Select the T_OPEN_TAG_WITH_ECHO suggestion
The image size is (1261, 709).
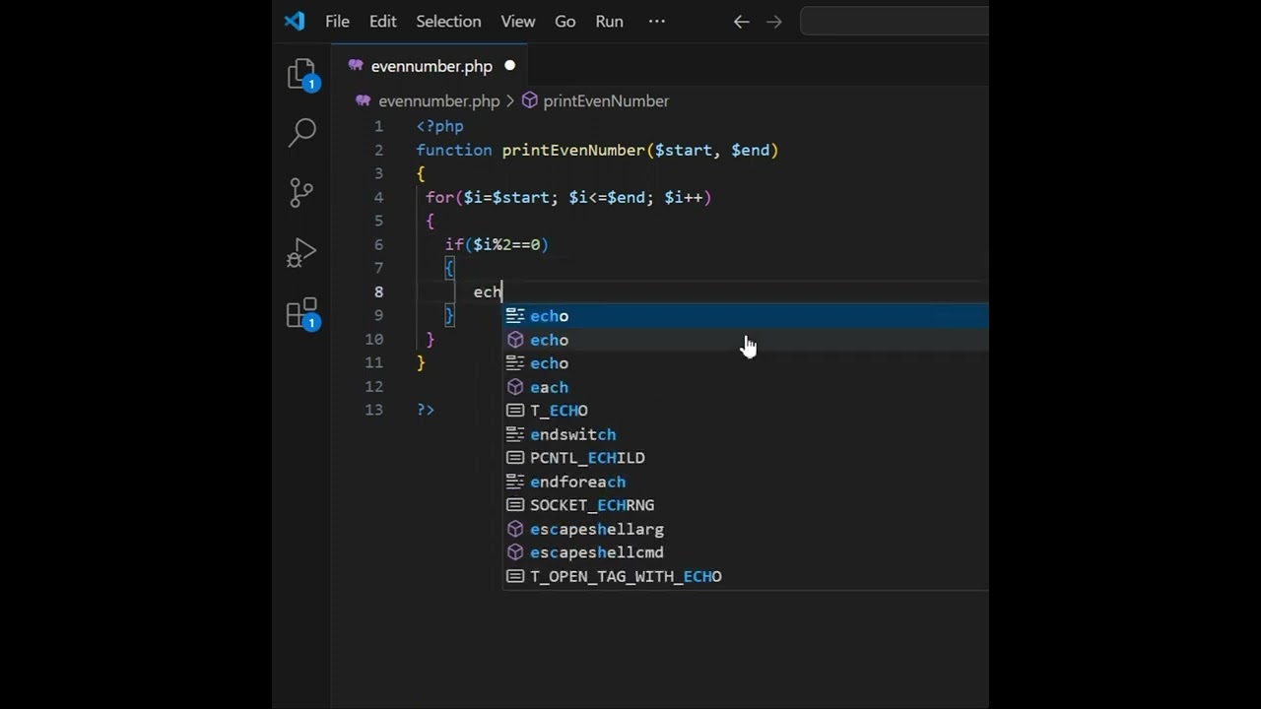point(746,576)
